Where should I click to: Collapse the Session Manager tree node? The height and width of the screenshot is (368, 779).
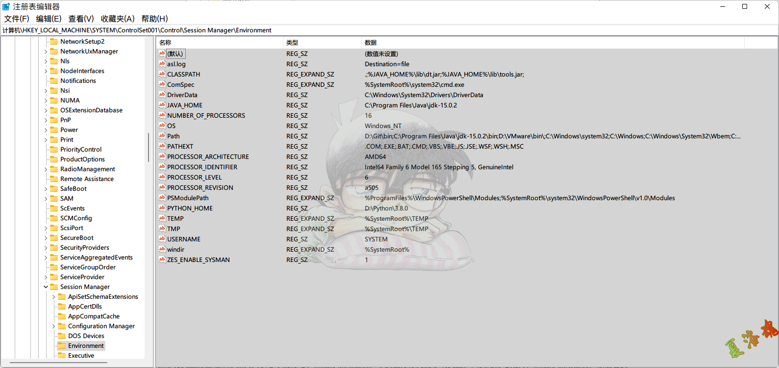(46, 287)
